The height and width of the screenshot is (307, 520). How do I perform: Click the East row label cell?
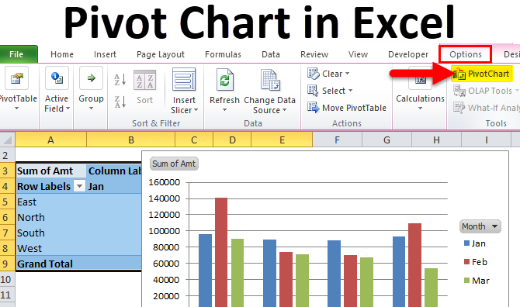[x=51, y=202]
